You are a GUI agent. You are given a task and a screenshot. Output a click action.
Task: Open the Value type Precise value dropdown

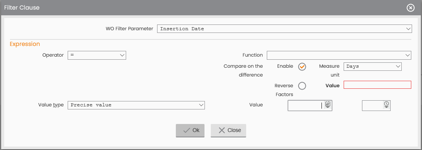(136, 105)
